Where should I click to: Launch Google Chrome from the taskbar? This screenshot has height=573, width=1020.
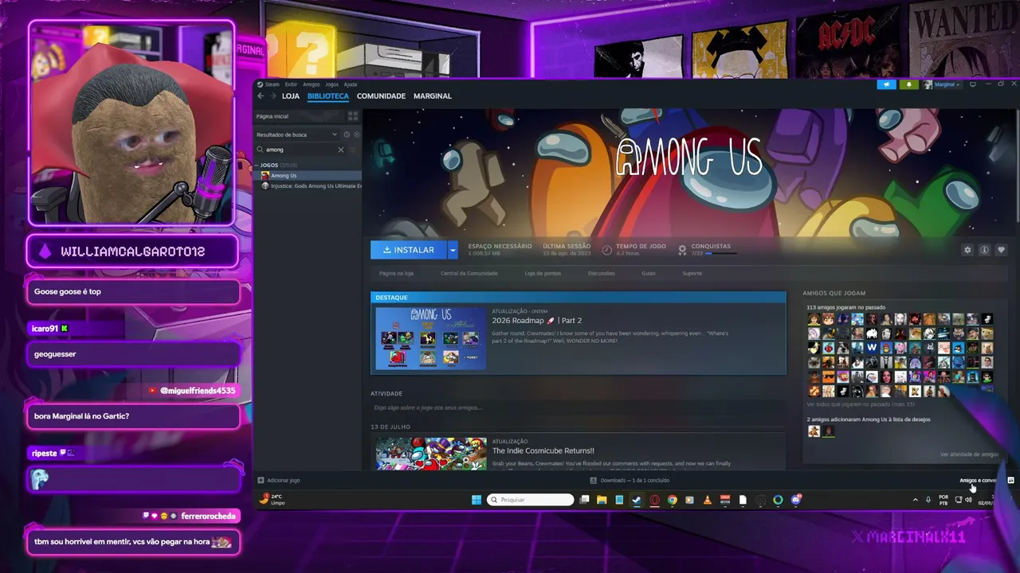672,500
